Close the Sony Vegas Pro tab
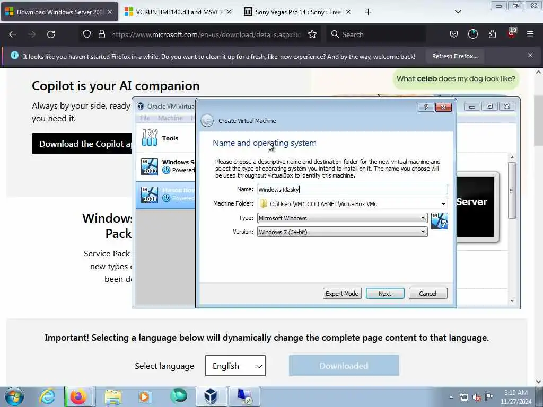Viewport: 543px width, 407px height. pyautogui.click(x=348, y=12)
